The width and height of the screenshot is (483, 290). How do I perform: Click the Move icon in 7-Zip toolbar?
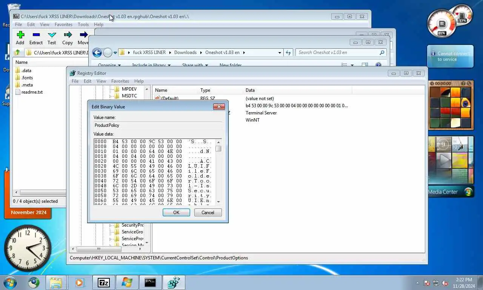tap(83, 35)
